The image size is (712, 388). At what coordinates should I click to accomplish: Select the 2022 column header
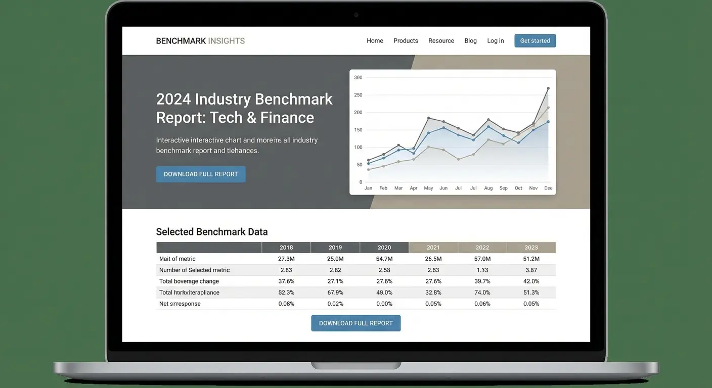482,248
